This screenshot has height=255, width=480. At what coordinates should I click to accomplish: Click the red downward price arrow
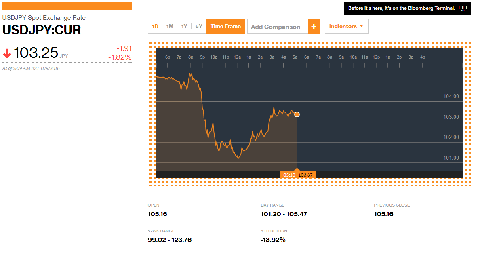(x=6, y=53)
